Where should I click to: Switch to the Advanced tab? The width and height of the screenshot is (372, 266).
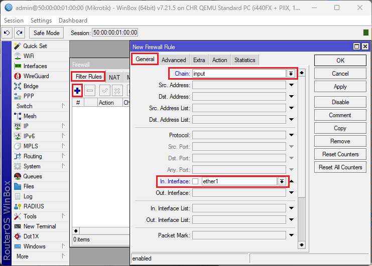[x=174, y=60]
